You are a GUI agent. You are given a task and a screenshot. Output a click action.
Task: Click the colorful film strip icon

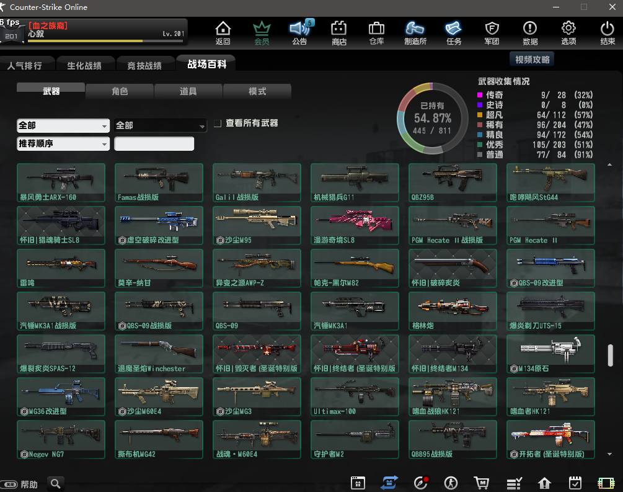[x=606, y=483]
